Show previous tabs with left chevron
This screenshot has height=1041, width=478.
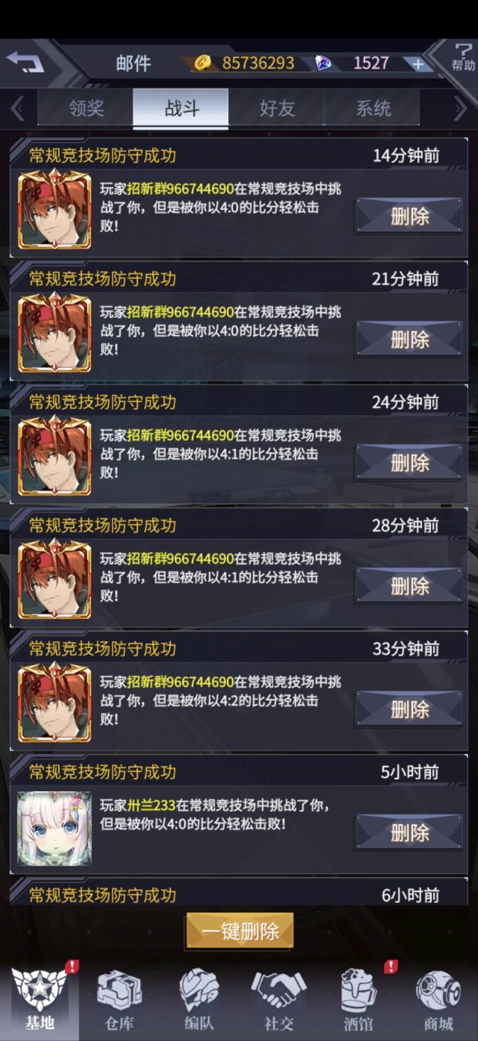click(x=18, y=108)
